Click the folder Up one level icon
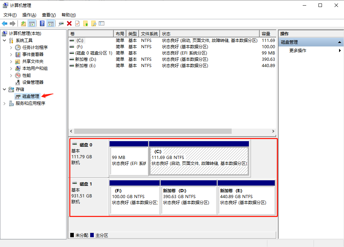Image resolution: width=344 pixels, height=247 pixels. 23,23
